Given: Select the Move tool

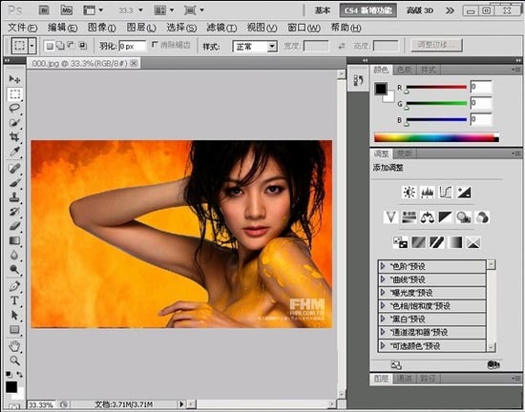Looking at the screenshot, I should [x=14, y=79].
